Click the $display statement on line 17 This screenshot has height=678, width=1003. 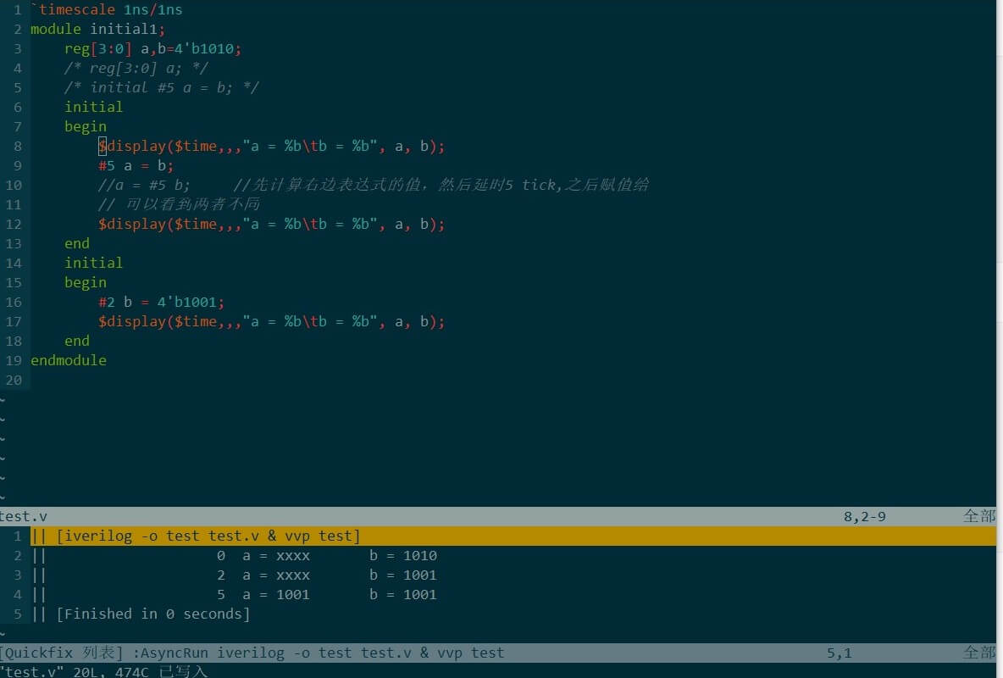pos(271,321)
